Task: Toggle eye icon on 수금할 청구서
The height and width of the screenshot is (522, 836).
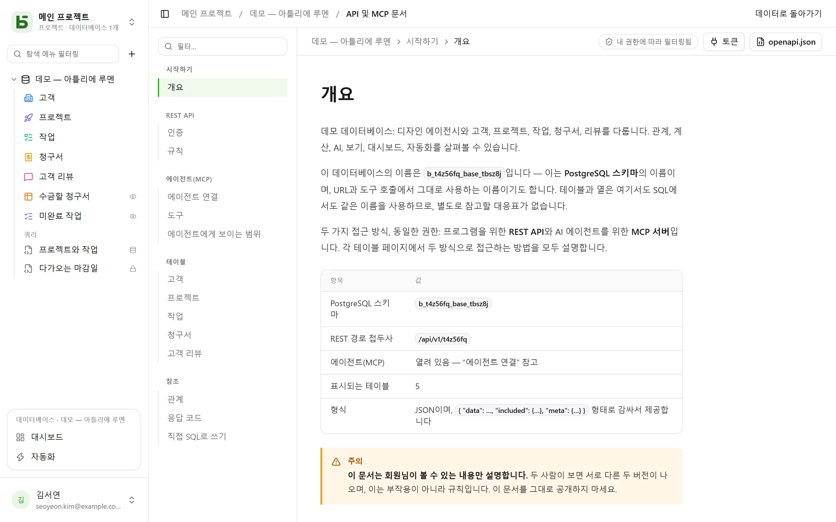Action: 133,196
